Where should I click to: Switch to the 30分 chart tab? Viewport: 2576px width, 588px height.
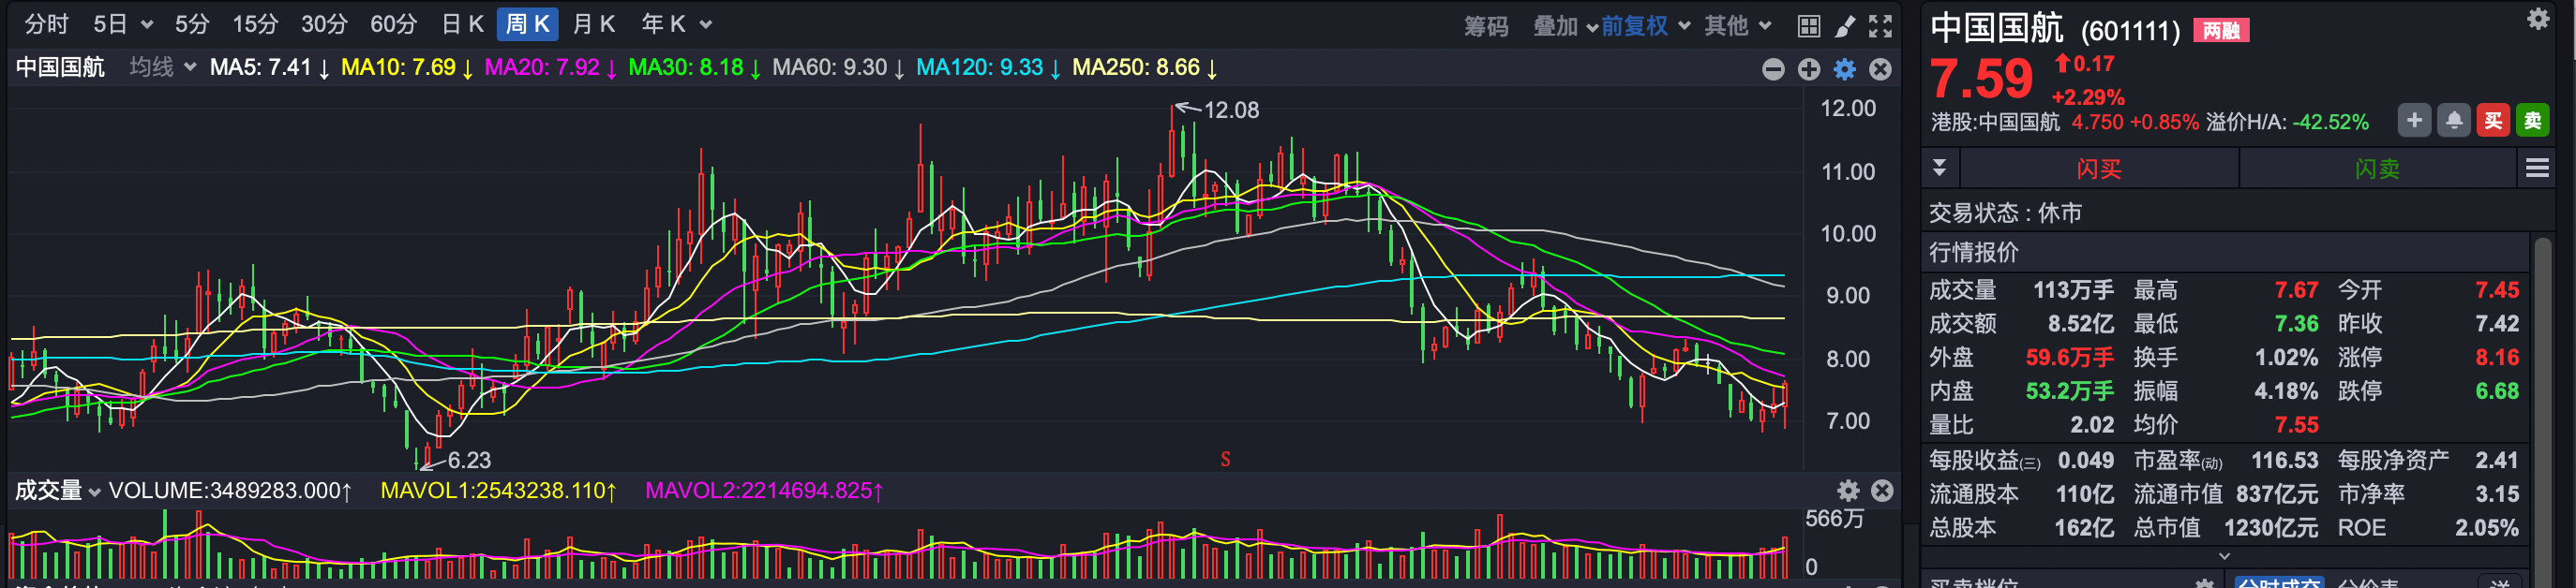[x=324, y=24]
